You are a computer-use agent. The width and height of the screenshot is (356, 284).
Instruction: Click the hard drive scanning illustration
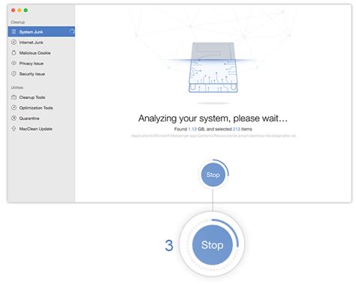click(213, 67)
